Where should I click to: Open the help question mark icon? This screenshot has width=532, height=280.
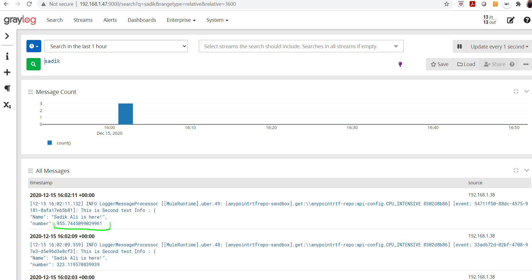(x=527, y=20)
